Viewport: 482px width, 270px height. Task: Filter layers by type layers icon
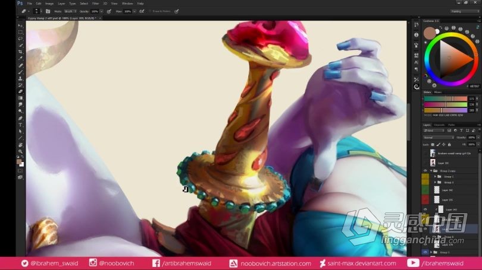(461, 131)
